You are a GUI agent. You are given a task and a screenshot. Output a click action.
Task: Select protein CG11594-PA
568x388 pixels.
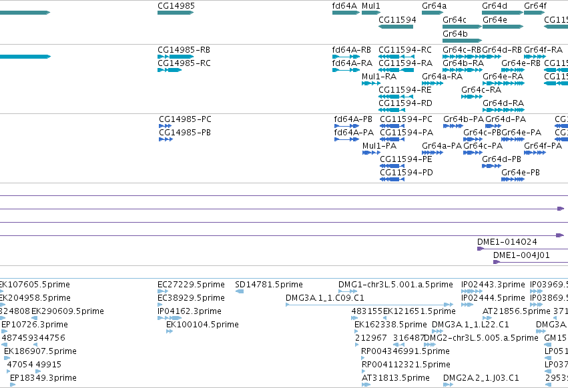pos(392,139)
